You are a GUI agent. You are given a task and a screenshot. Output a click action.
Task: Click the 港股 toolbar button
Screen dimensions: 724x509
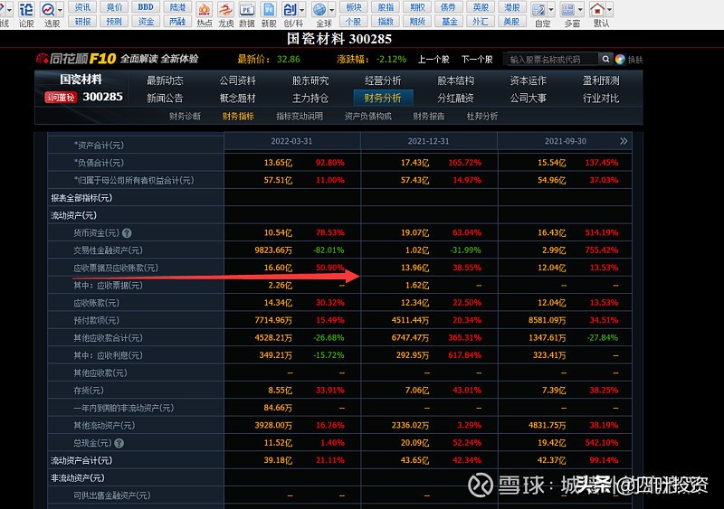tap(511, 7)
